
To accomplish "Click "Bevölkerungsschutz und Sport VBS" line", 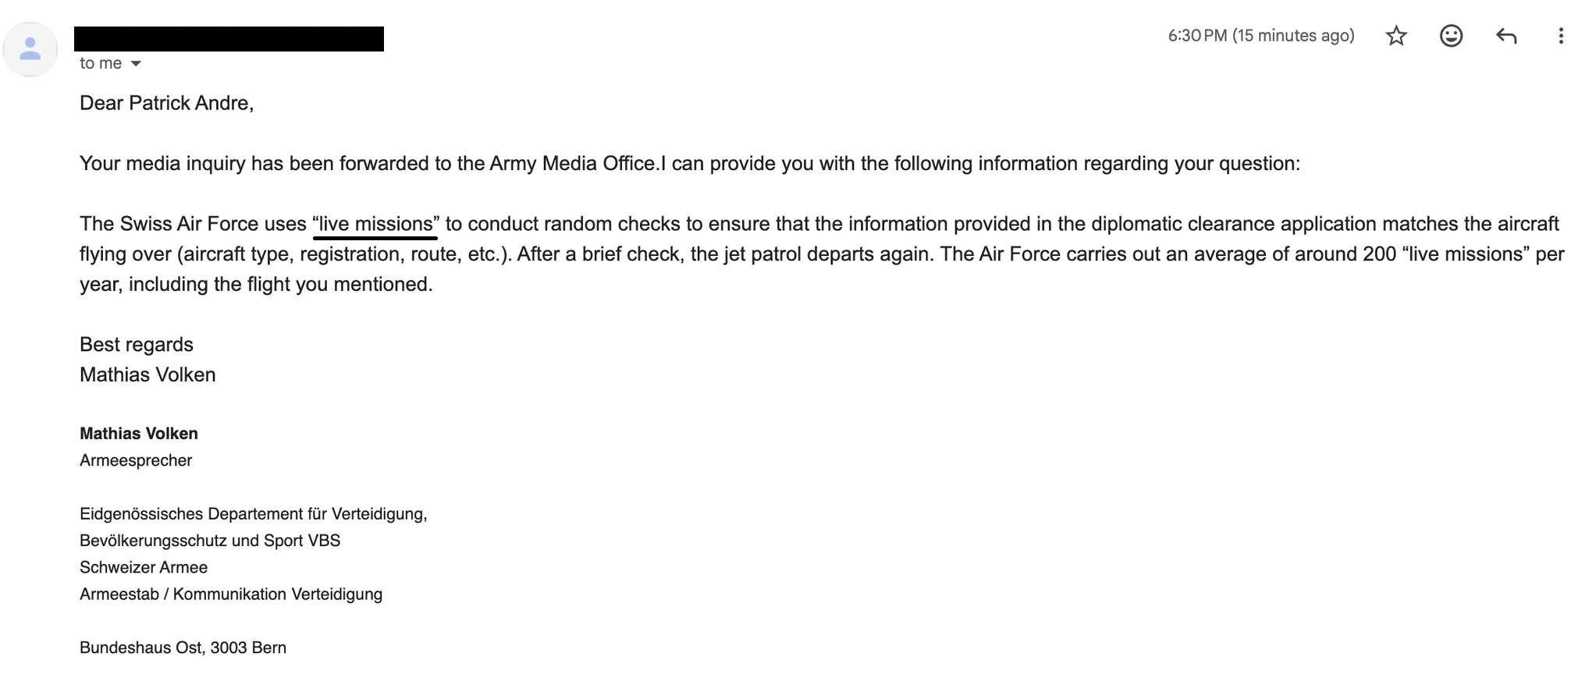I will pyautogui.click(x=210, y=541).
